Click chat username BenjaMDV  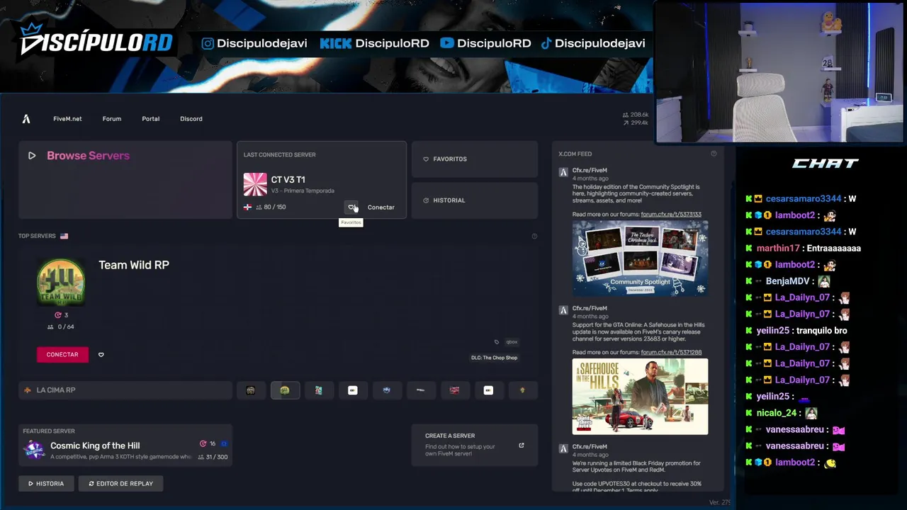tap(787, 281)
